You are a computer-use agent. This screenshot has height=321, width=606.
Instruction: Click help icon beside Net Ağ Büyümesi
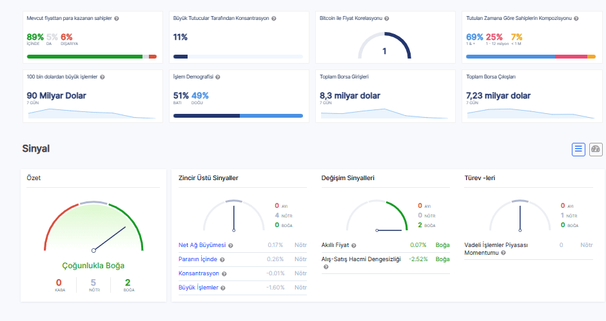[x=231, y=245]
